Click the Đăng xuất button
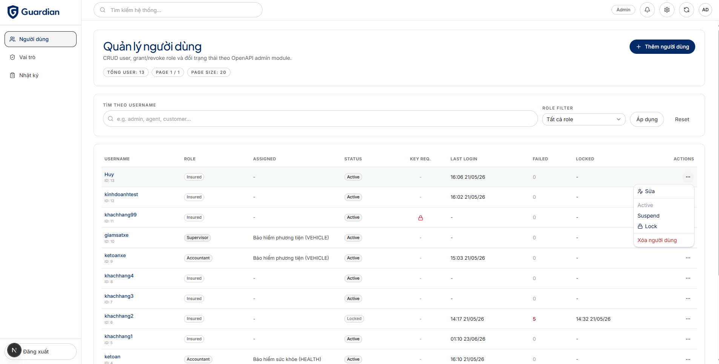 click(x=40, y=352)
